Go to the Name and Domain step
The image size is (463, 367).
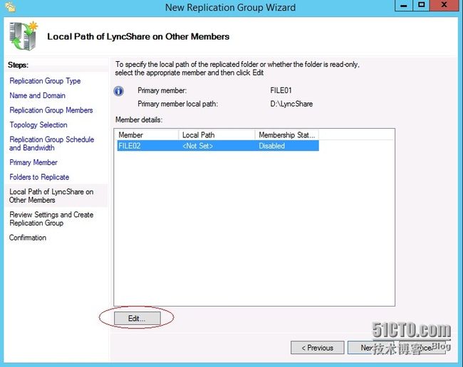[x=37, y=95]
